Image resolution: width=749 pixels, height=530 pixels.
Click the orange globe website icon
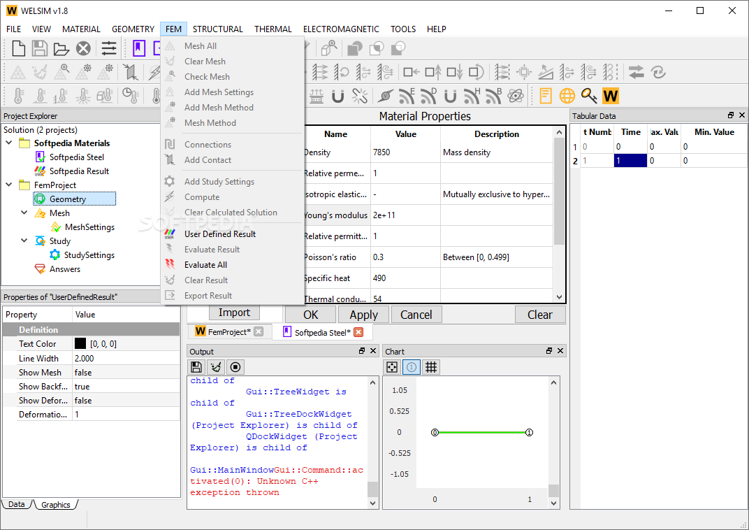567,96
